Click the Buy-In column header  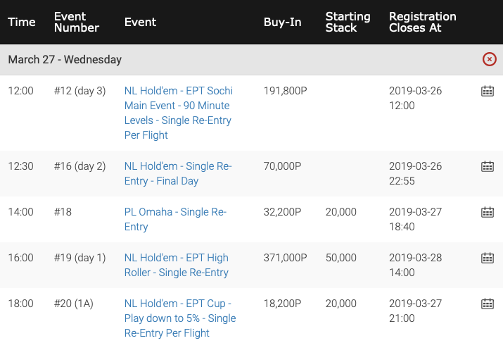[282, 22]
